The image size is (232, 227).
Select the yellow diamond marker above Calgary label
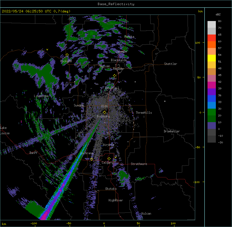pos(109,159)
